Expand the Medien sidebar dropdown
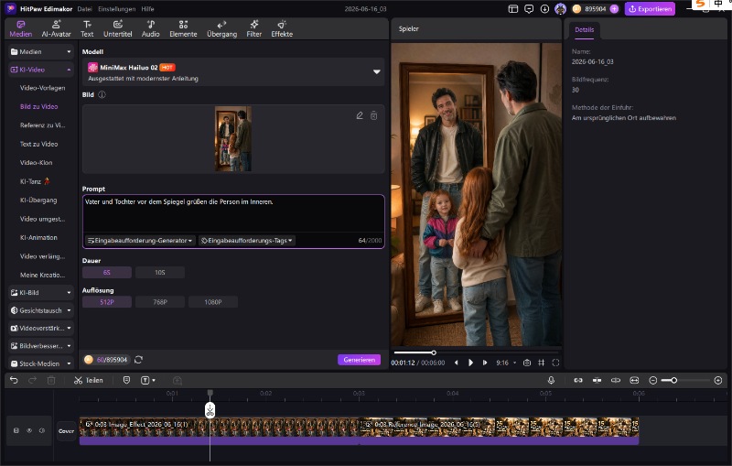This screenshot has height=466, width=732. coord(41,52)
